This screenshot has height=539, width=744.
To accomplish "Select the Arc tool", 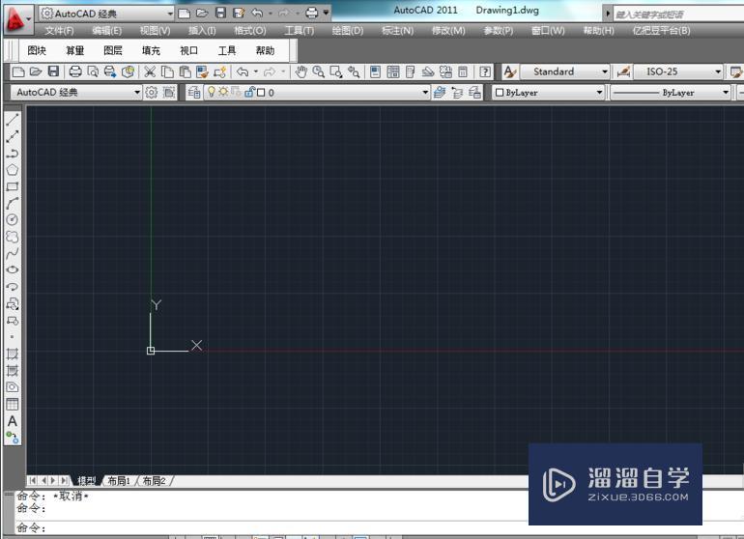I will 13,203.
